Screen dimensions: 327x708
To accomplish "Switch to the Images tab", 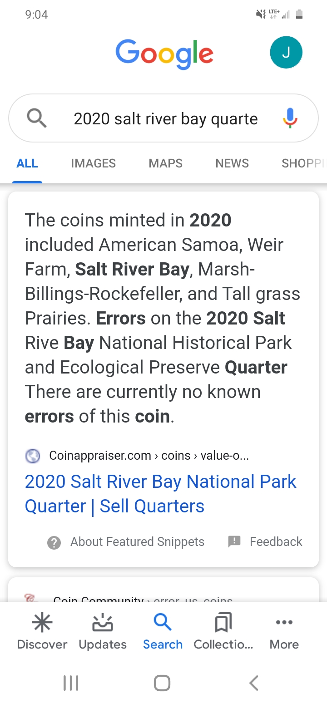I will [93, 163].
